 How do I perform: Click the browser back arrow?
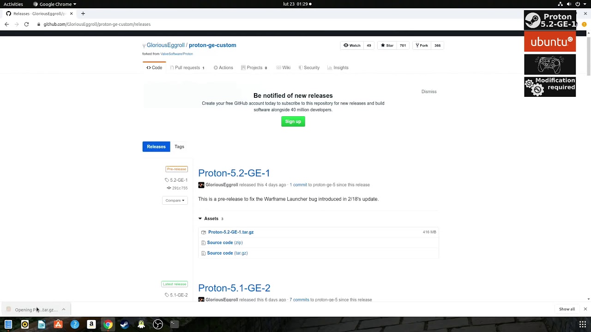pyautogui.click(x=6, y=24)
